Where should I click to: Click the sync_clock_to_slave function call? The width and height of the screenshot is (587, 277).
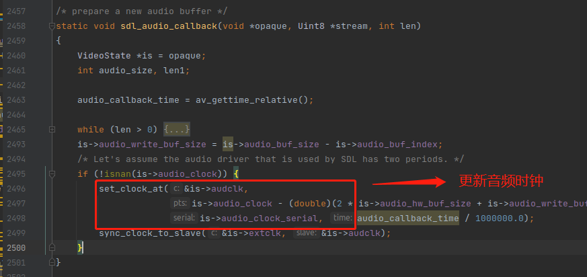(149, 233)
